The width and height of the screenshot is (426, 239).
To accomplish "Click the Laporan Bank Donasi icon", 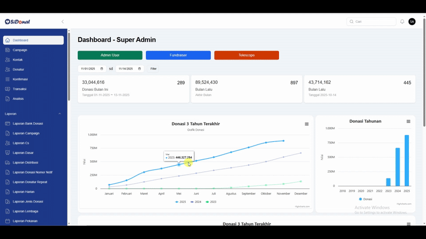I will coord(7,124).
